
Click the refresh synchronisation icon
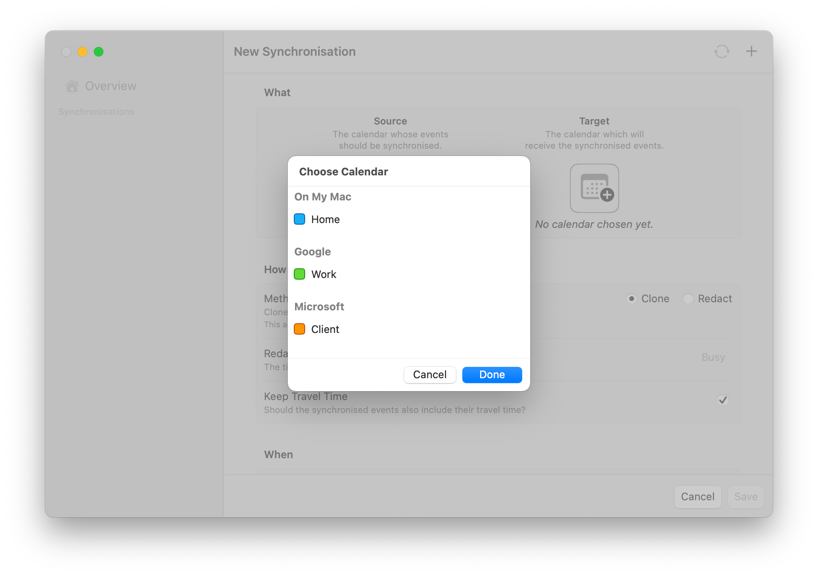pyautogui.click(x=722, y=51)
